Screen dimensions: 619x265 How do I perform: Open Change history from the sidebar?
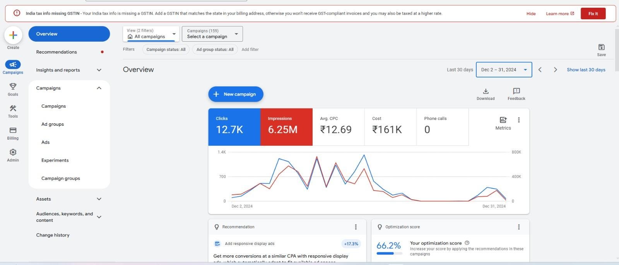click(53, 235)
